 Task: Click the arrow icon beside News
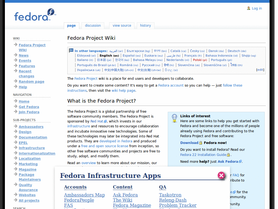tap(15, 55)
